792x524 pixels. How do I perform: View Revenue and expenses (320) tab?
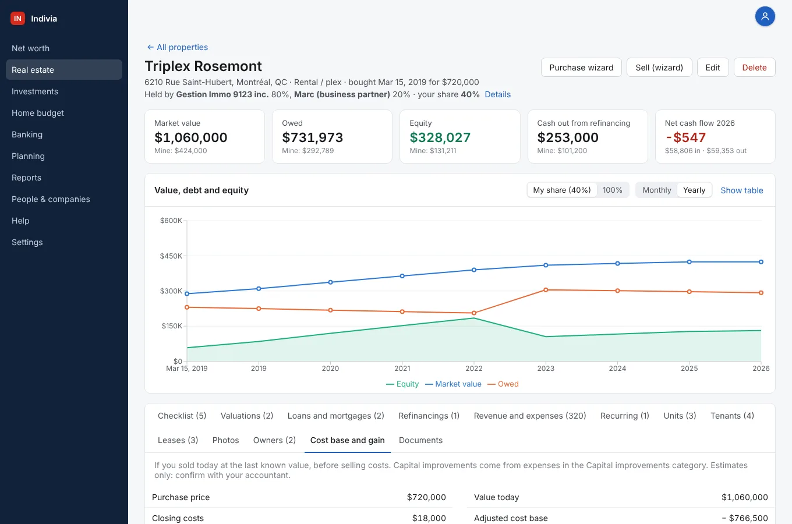[x=530, y=416]
